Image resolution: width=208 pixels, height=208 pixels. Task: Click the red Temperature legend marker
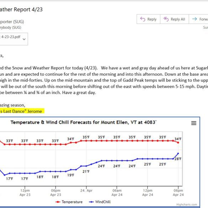point(58,202)
